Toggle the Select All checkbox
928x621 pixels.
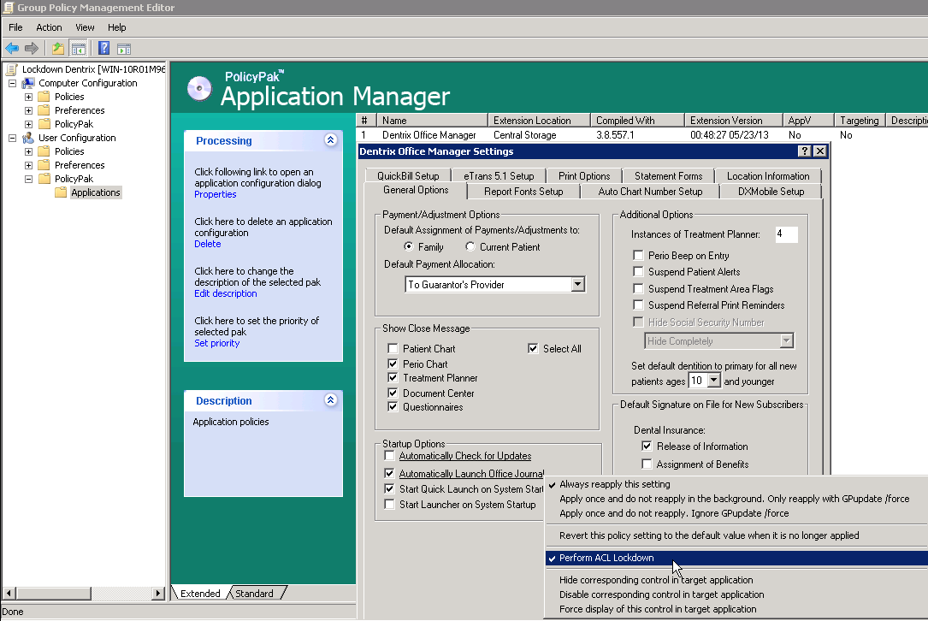(533, 348)
